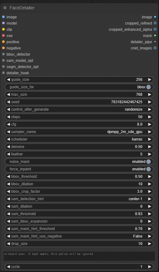Collapse node via FaceDetailer title dot
Screen dimensions: 159x272
pos(5,8)
